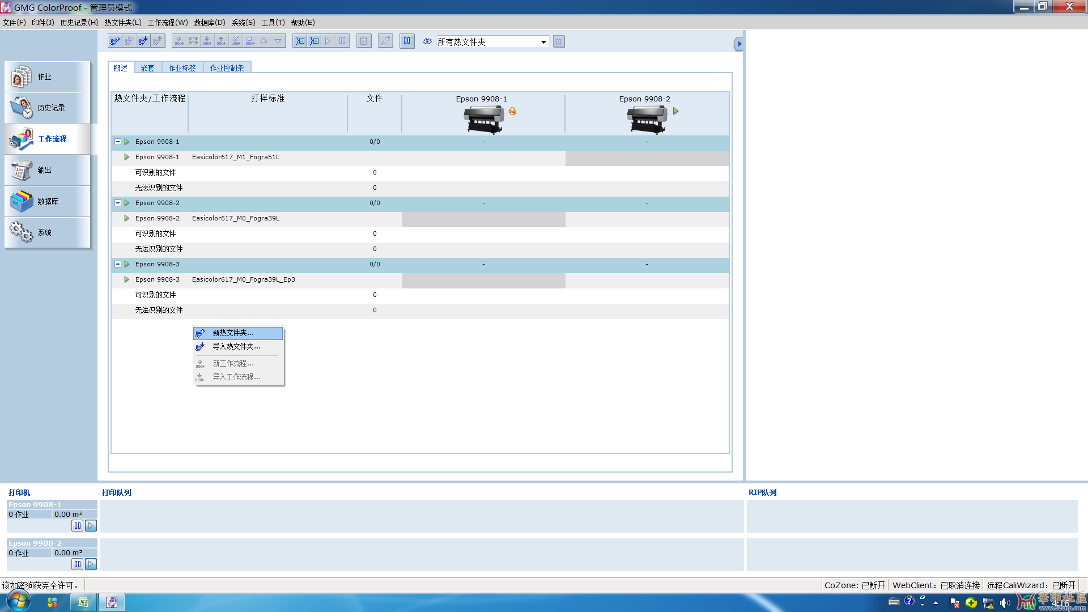Switch to the 嵌套 tab
The width and height of the screenshot is (1088, 612).
148,68
